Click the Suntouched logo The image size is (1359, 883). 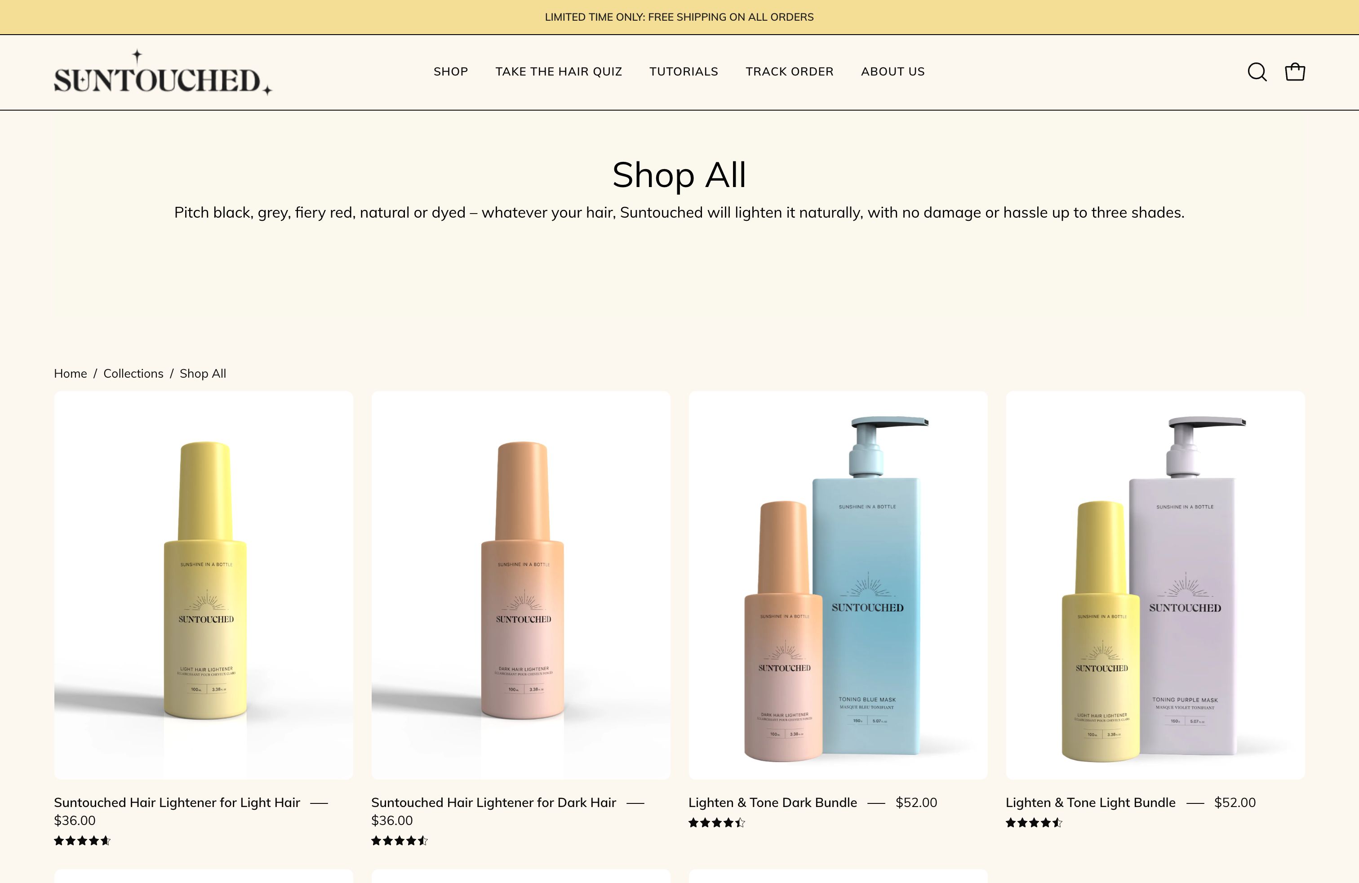coord(163,73)
